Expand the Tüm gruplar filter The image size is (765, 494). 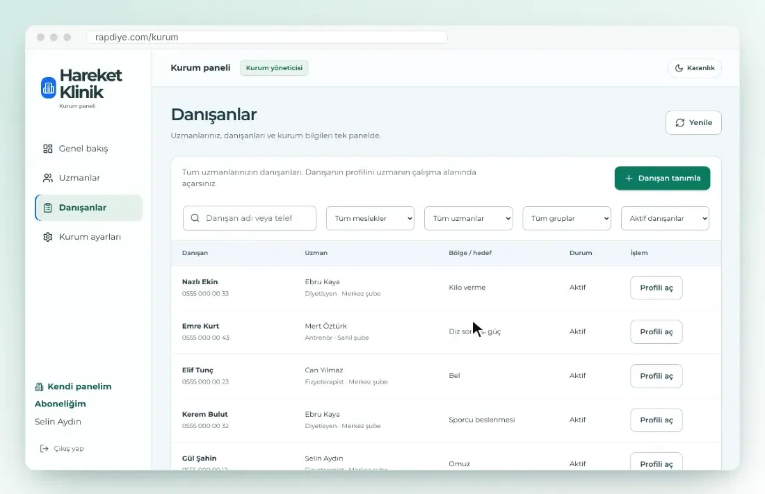coord(567,218)
